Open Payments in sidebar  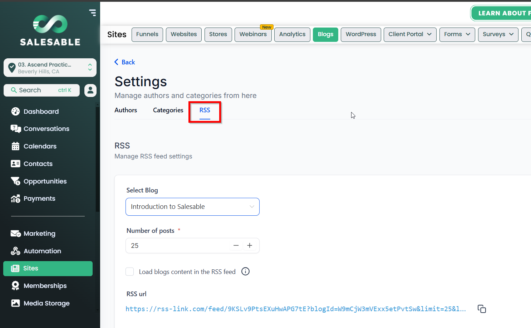[39, 199]
